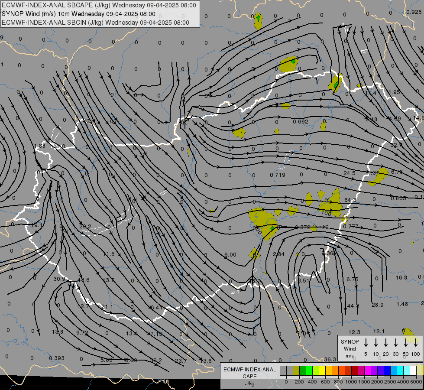
Task: Click the map value 64.3
Action: point(350,200)
